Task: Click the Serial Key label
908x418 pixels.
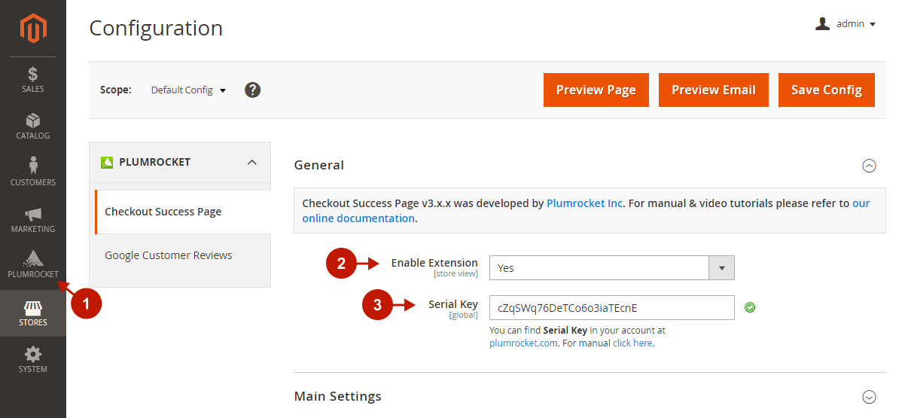Action: click(453, 304)
